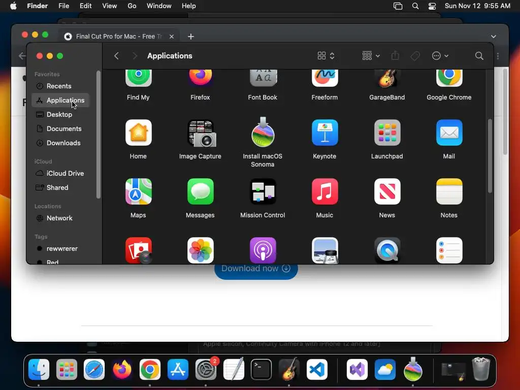The width and height of the screenshot is (520, 390).
Task: Select the QuickTime Player app icon
Action: pyautogui.click(x=387, y=250)
